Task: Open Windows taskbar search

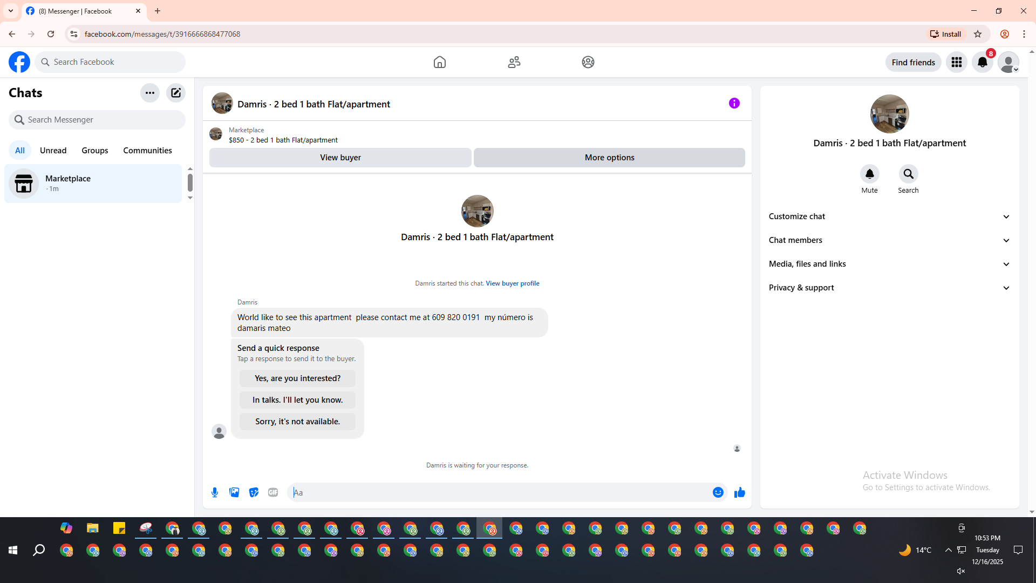Action: [39, 550]
